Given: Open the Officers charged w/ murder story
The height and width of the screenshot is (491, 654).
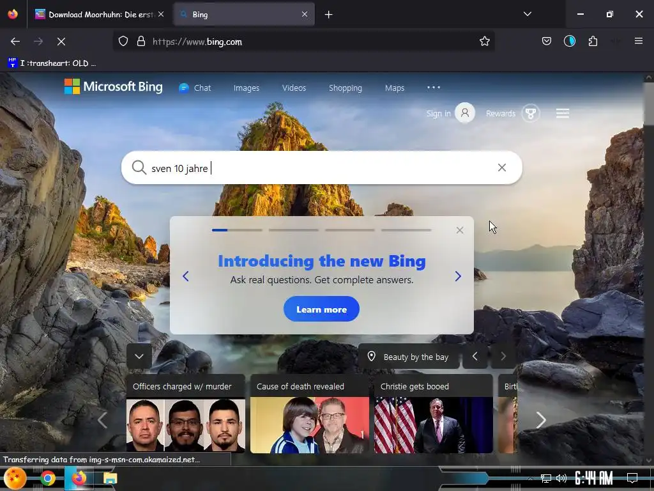Looking at the screenshot, I should click(186, 414).
